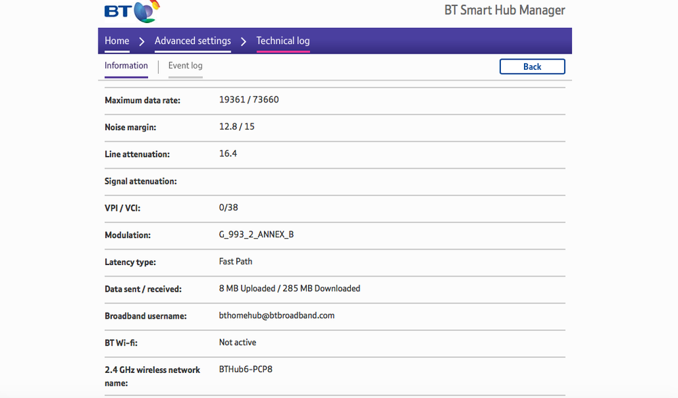Open Advanced settings breadcrumb
The height and width of the screenshot is (398, 678).
(193, 41)
